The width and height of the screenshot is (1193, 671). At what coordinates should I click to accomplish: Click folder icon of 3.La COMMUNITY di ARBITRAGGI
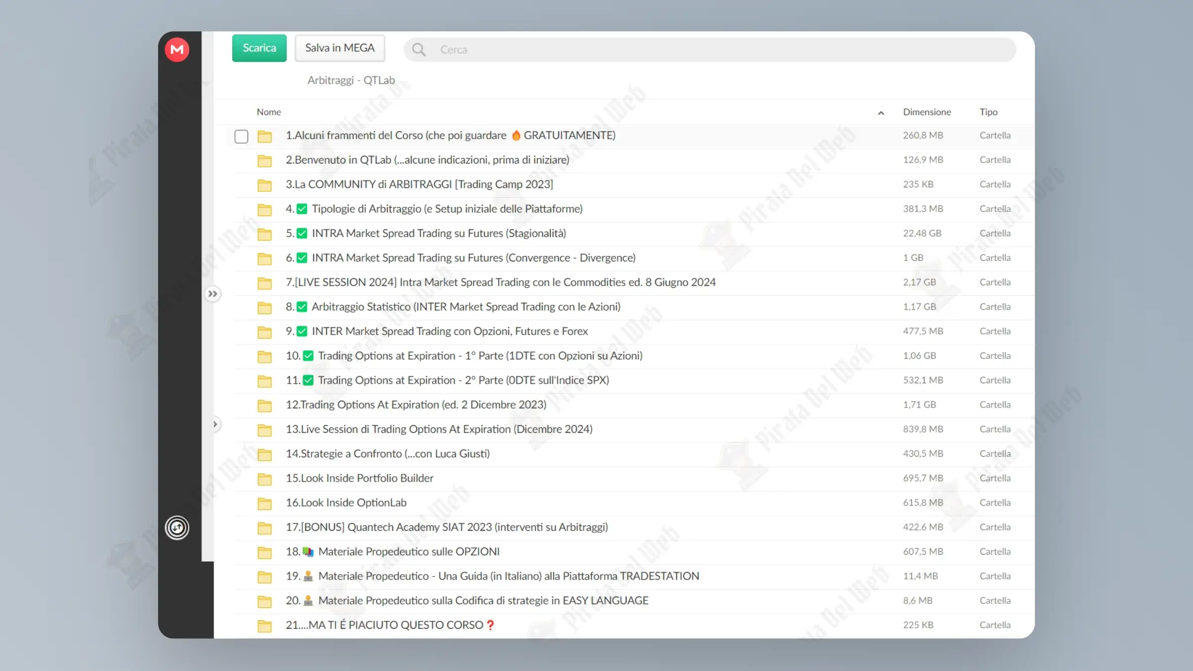[264, 185]
